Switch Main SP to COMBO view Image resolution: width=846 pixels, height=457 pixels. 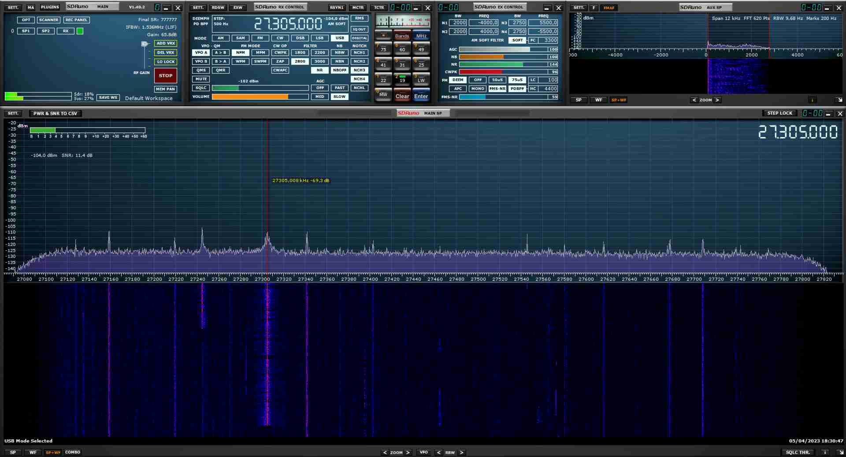[73, 452]
